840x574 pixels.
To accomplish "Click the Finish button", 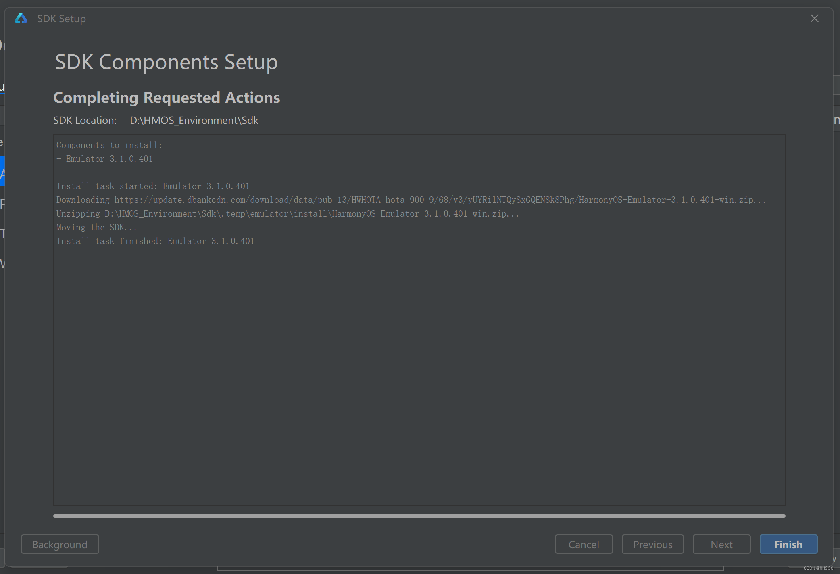I will tap(788, 544).
